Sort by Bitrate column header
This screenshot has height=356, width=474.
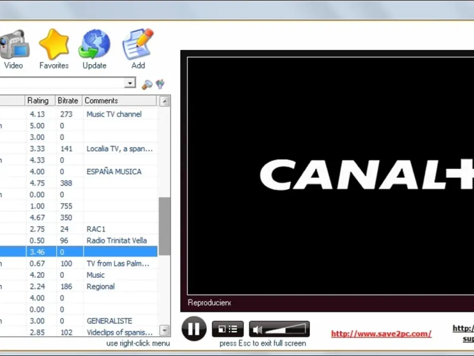click(x=69, y=100)
